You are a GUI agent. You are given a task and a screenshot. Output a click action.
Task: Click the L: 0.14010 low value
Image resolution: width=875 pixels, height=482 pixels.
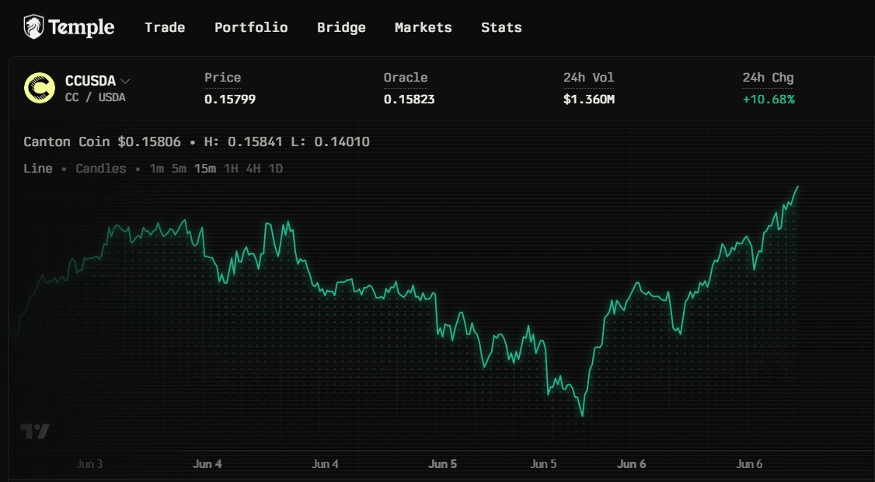point(330,141)
